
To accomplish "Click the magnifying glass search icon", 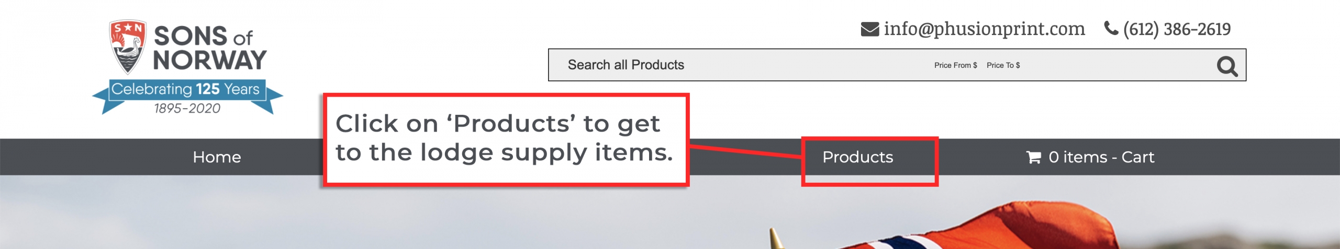I will pyautogui.click(x=1226, y=66).
